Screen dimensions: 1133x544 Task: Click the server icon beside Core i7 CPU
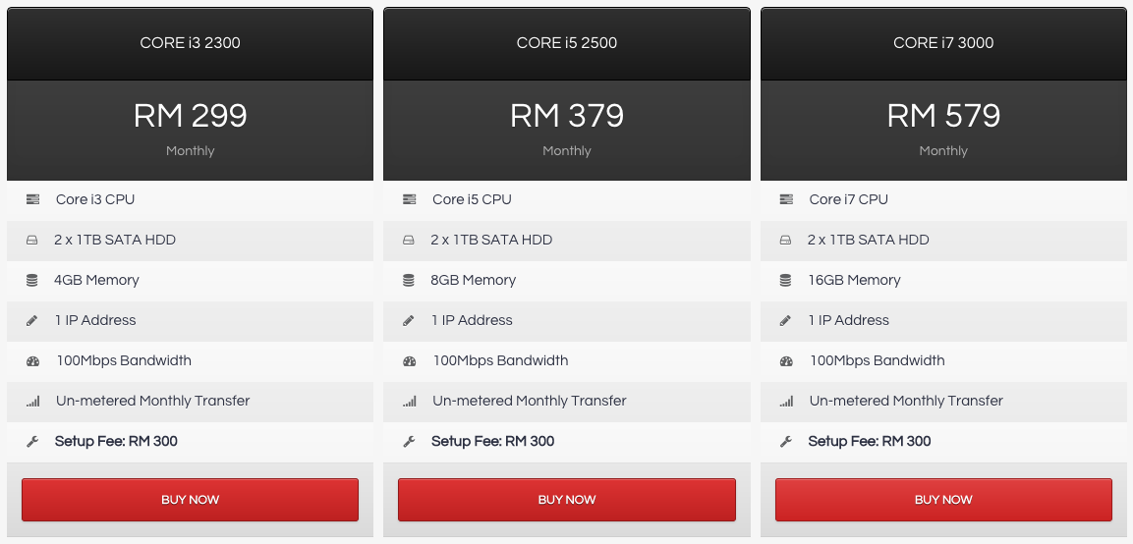(786, 199)
